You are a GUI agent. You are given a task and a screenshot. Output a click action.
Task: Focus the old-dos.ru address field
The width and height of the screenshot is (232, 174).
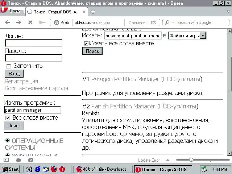coord(98,22)
